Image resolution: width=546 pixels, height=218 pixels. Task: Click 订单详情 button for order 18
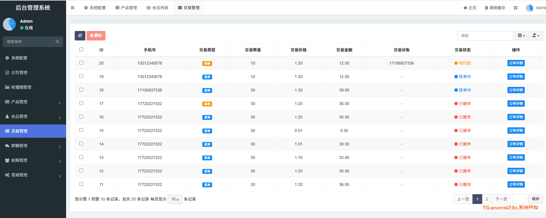[x=516, y=90]
